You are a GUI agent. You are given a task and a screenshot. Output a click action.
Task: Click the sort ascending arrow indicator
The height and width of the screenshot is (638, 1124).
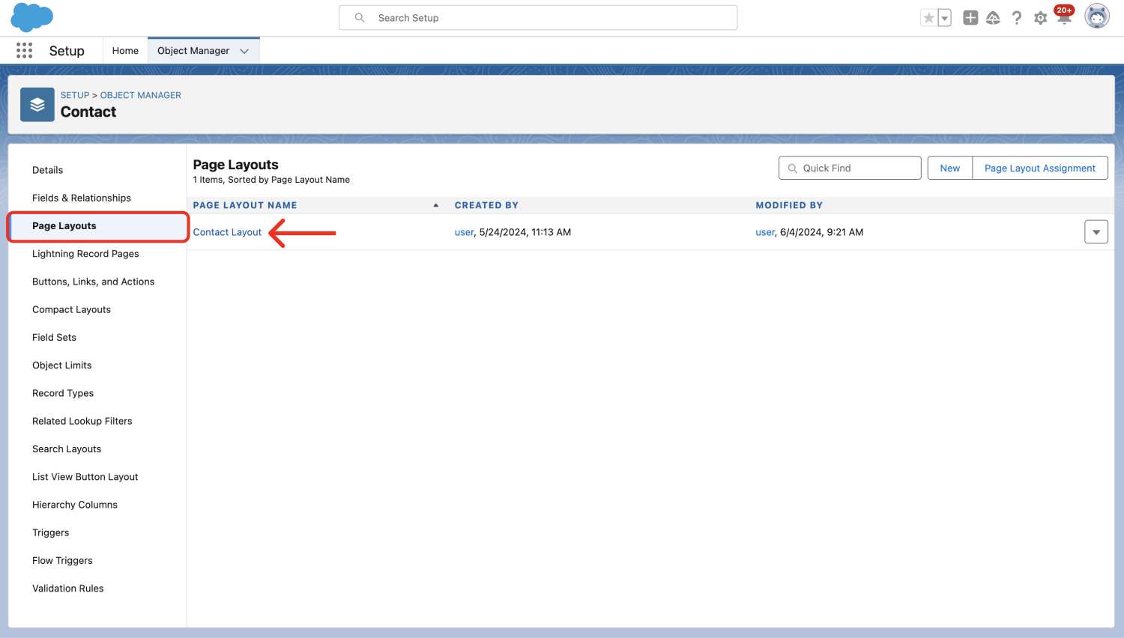click(x=436, y=205)
